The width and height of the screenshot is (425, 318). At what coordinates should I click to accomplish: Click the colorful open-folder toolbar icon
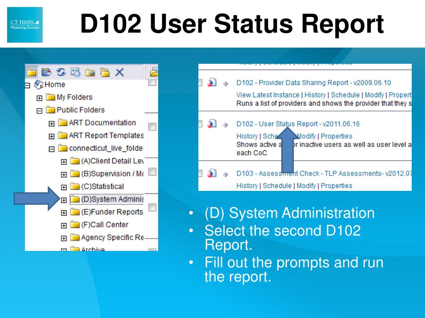click(46, 72)
